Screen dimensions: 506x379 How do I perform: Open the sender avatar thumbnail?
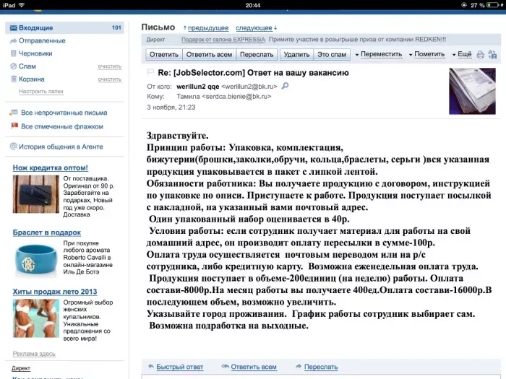click(472, 91)
